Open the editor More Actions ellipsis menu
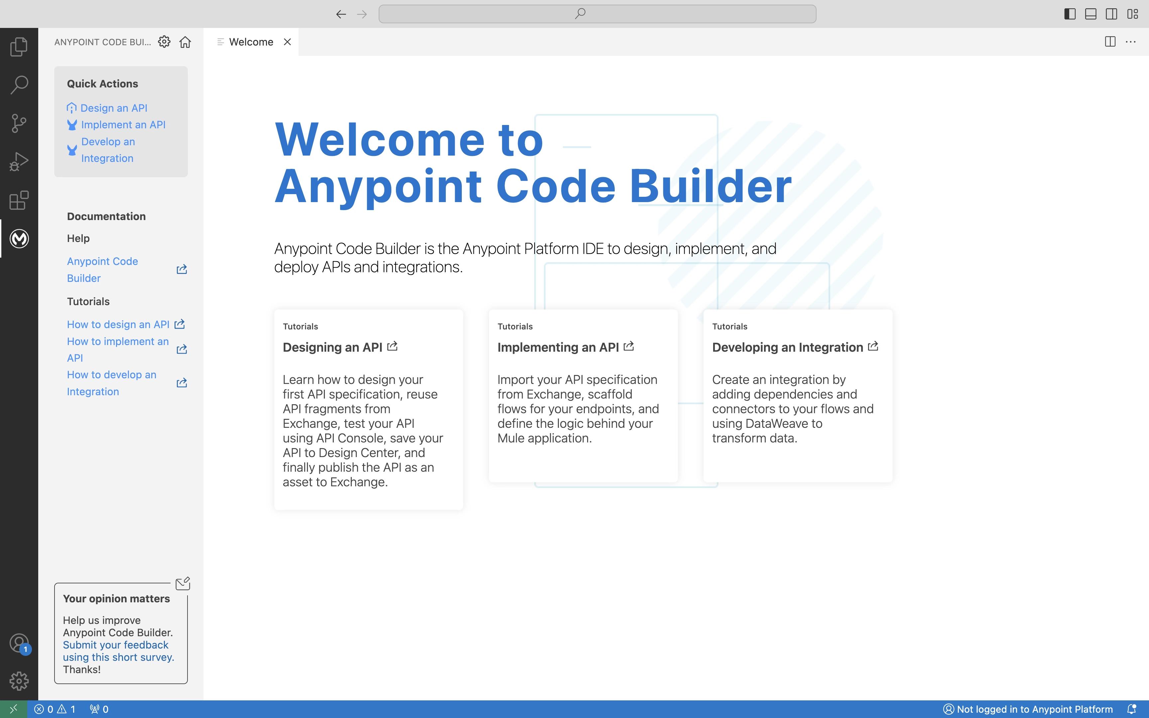The image size is (1149, 718). [x=1130, y=42]
